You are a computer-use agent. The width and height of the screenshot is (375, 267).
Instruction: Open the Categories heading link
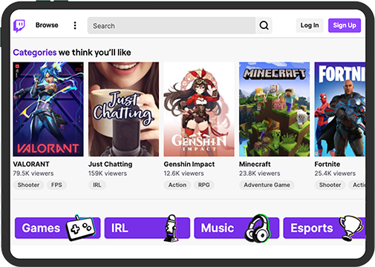[35, 53]
